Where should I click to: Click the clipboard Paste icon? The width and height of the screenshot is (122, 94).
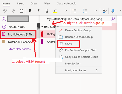pyautogui.click(x=21, y=11)
